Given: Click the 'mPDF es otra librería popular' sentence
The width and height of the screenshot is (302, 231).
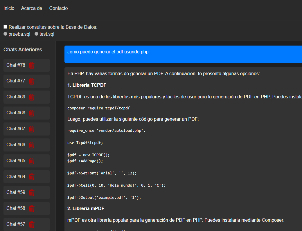Looking at the screenshot, I should point(176,220).
